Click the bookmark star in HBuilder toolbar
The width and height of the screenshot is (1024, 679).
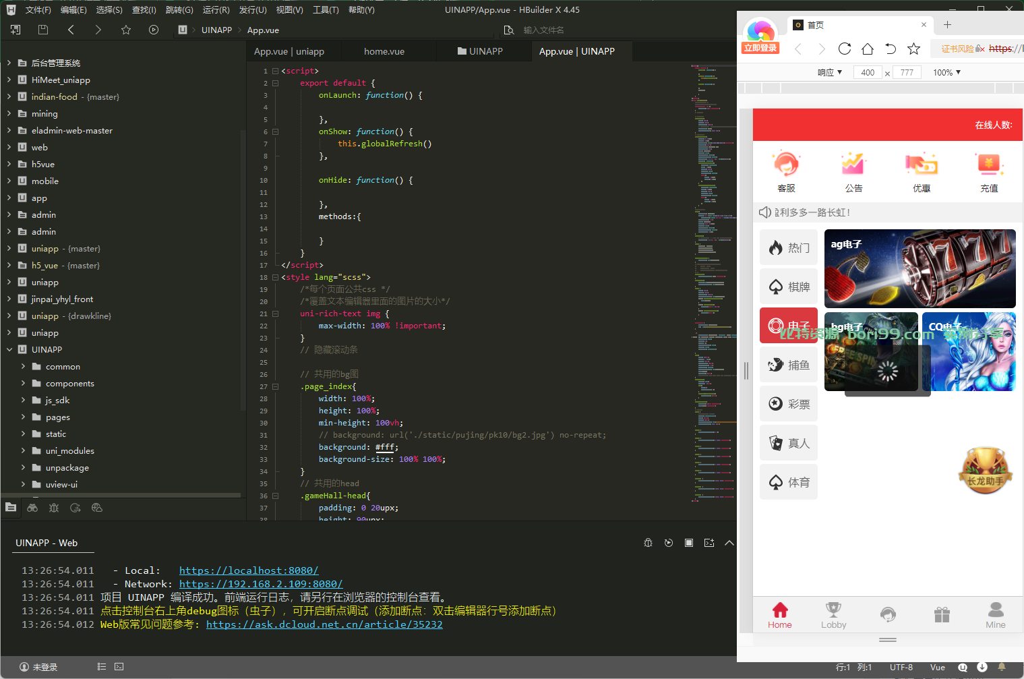click(x=126, y=30)
